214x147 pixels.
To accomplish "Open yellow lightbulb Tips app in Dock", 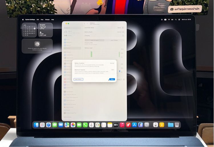I will coord(161,125).
